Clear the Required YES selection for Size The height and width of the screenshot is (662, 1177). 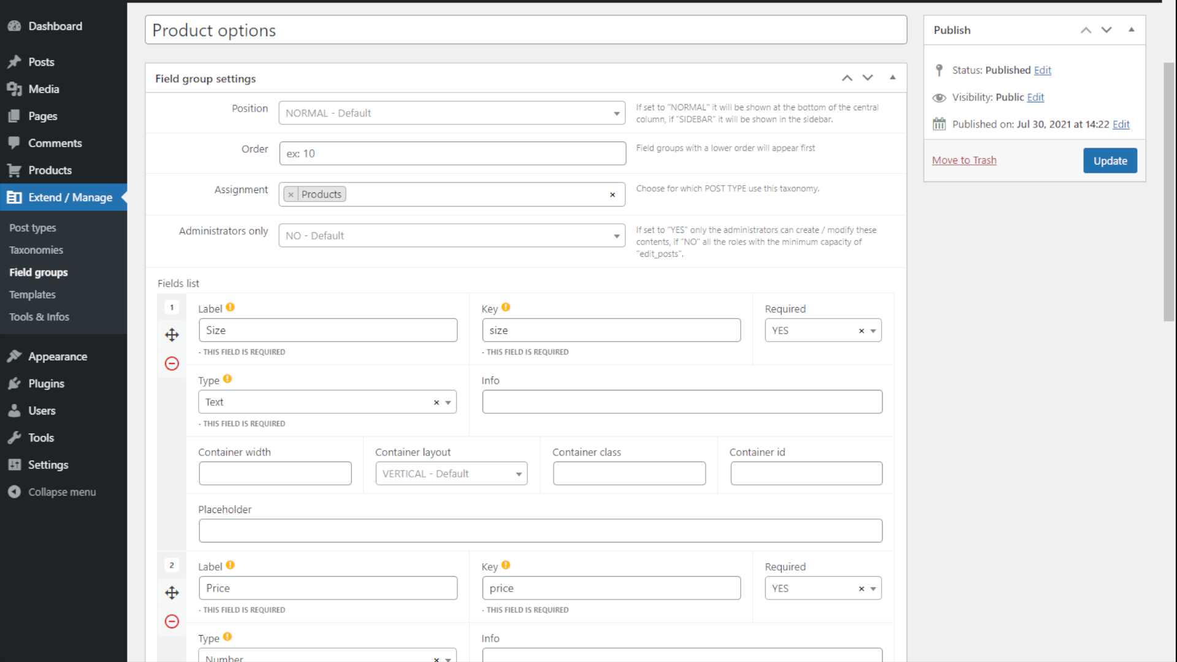(860, 330)
